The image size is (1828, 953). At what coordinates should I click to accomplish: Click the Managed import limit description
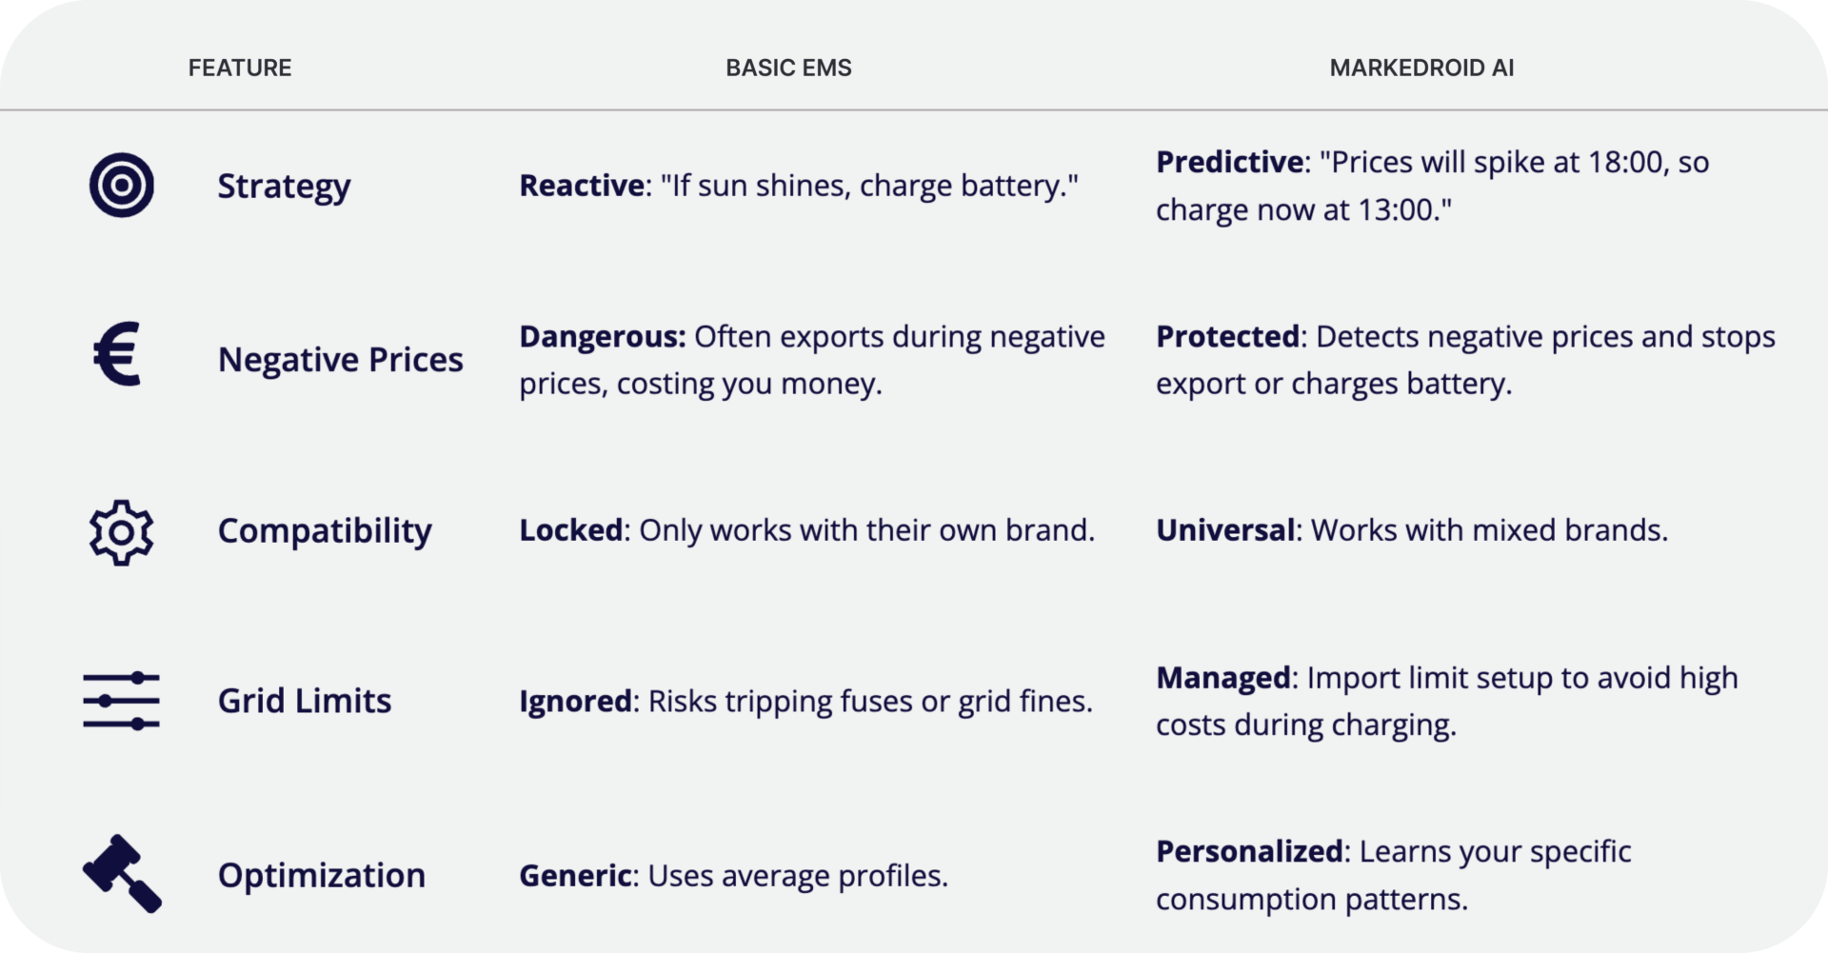(x=1446, y=701)
